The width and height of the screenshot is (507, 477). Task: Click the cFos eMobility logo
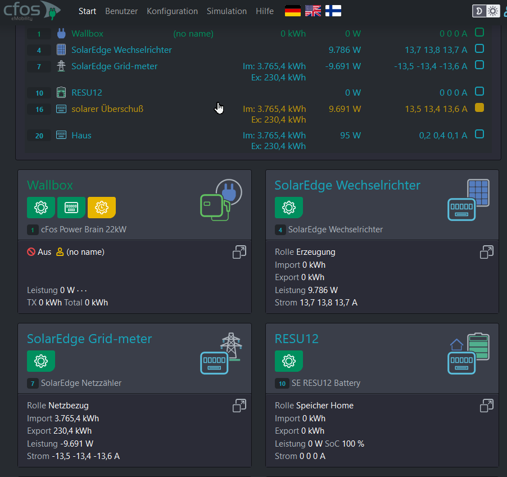(31, 11)
